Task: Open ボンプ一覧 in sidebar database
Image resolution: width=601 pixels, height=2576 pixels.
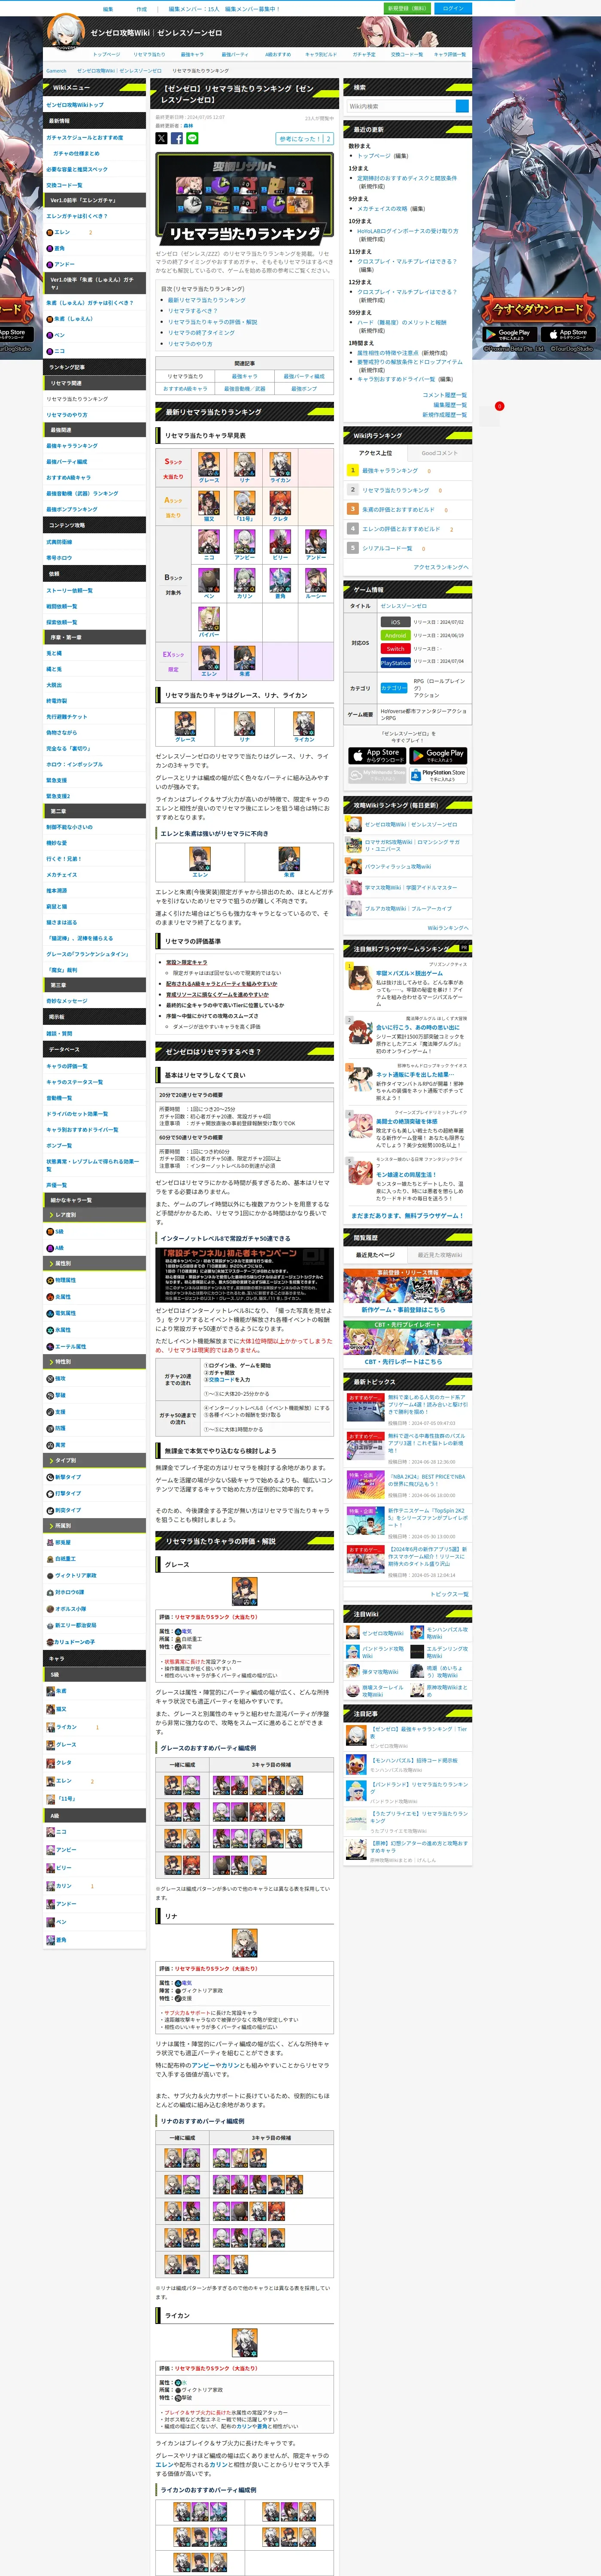Action: pos(59,1146)
